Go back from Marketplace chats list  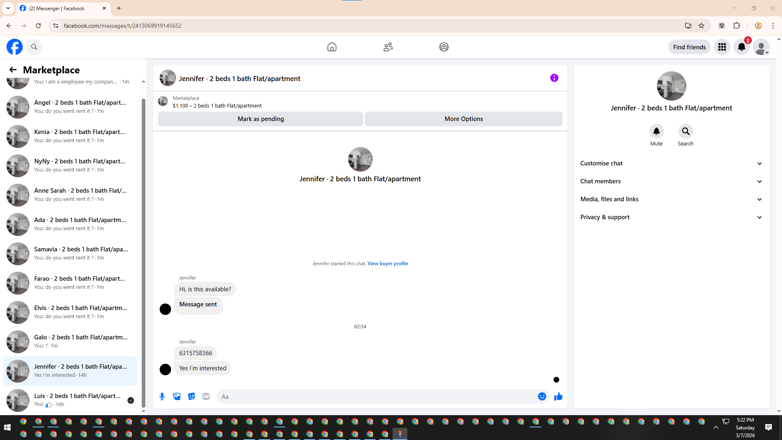13,70
